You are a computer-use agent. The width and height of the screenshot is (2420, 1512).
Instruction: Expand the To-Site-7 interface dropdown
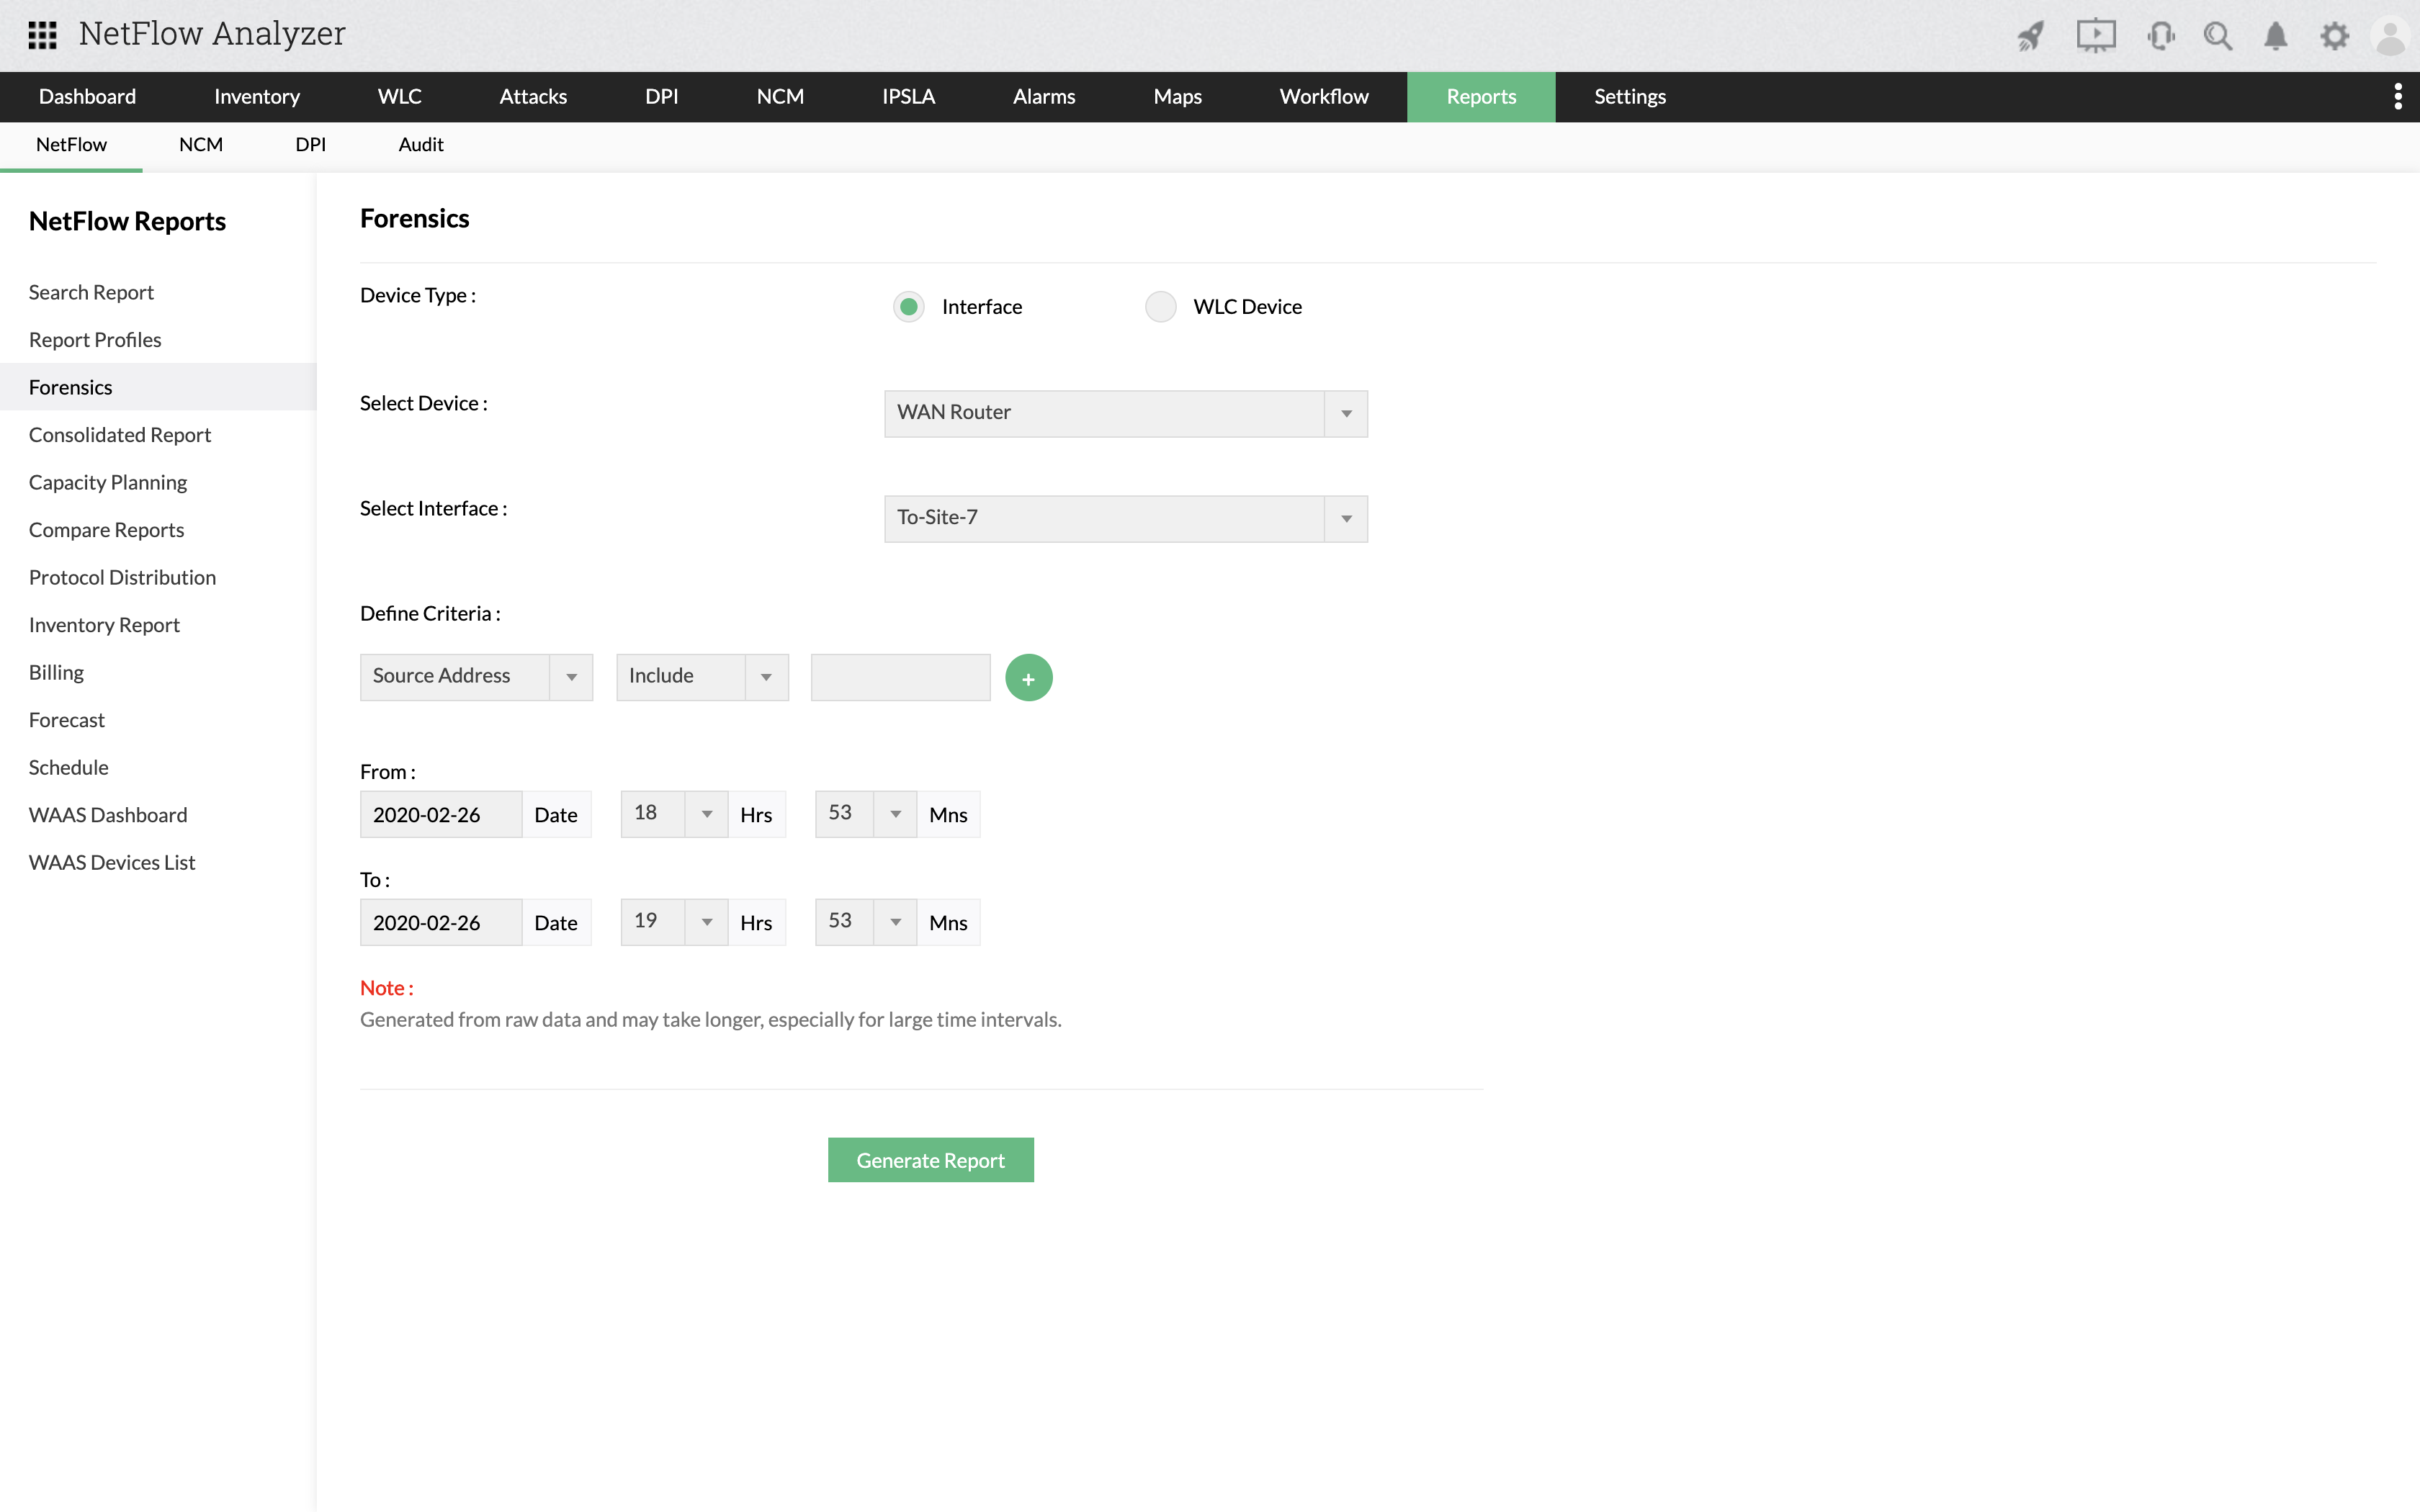point(1125,518)
